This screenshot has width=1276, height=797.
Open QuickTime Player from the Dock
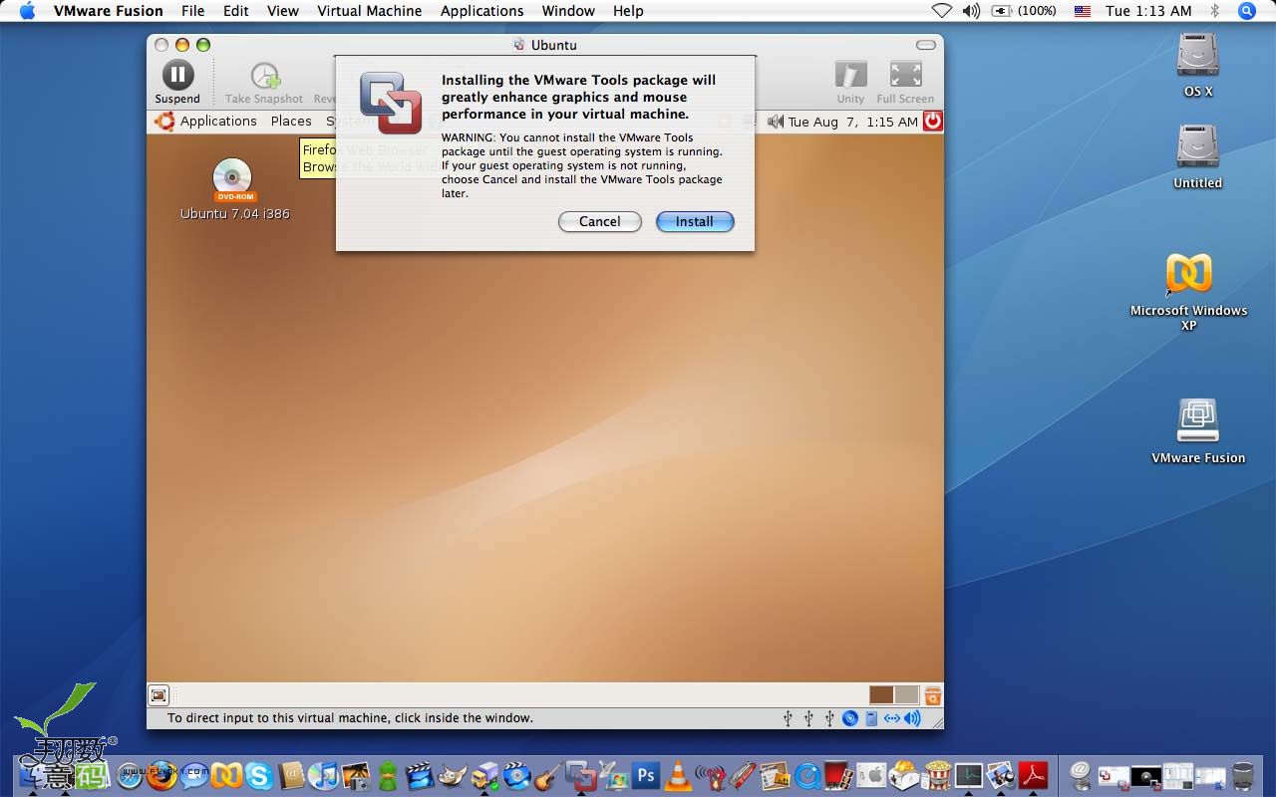coord(807,776)
